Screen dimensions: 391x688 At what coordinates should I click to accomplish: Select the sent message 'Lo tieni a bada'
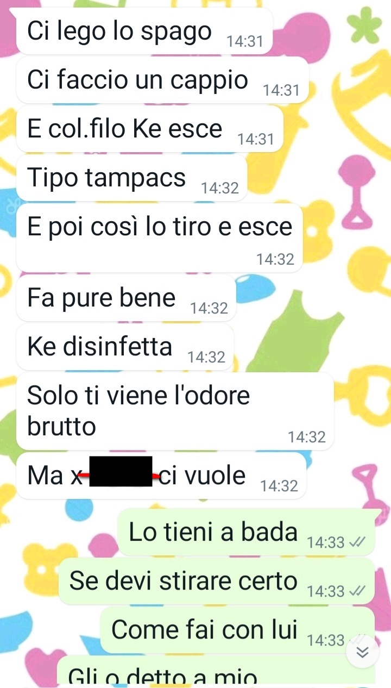247,532
